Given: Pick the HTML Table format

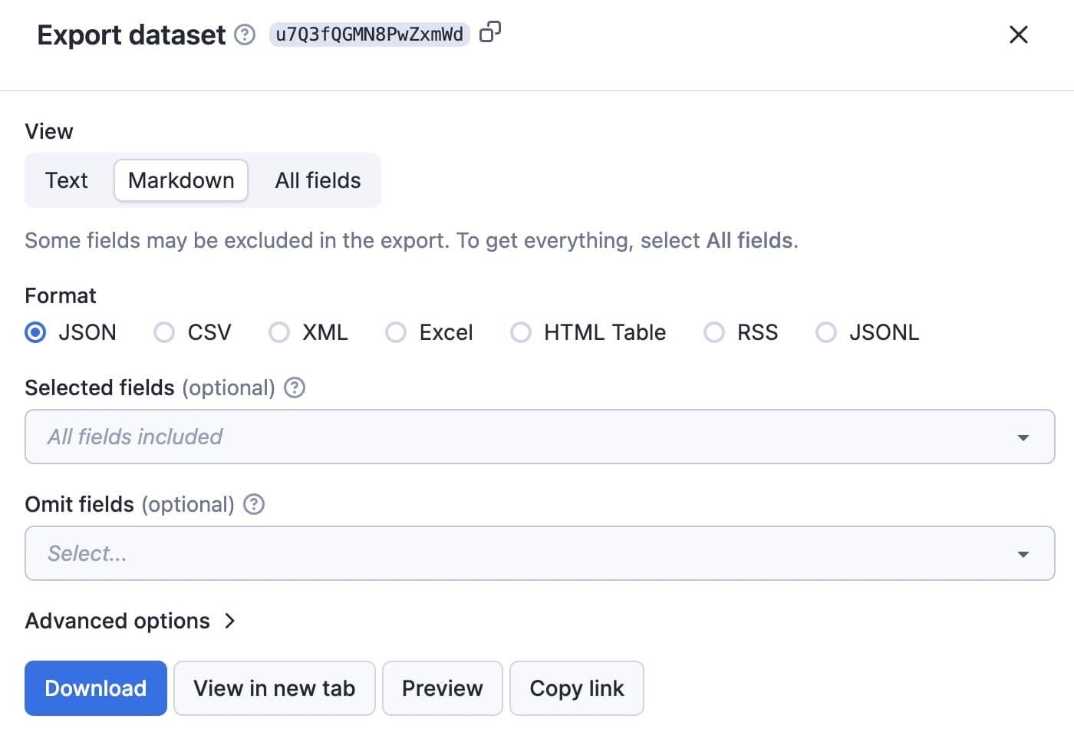Looking at the screenshot, I should [x=521, y=332].
